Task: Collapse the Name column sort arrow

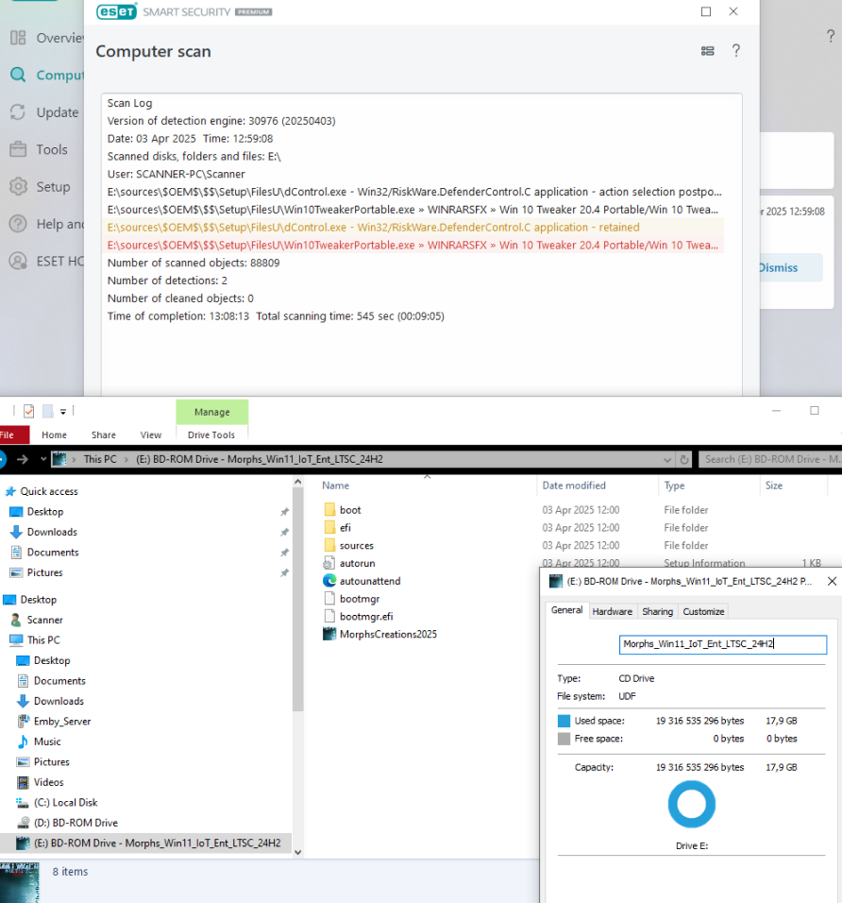Action: tap(427, 476)
